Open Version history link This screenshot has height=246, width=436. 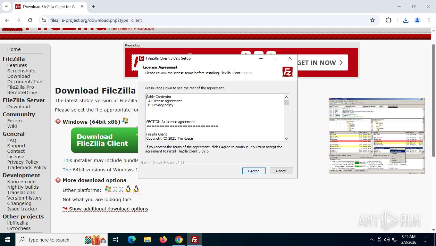[24, 198]
